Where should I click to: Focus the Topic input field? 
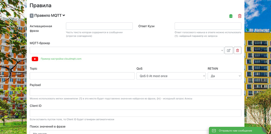(82, 76)
